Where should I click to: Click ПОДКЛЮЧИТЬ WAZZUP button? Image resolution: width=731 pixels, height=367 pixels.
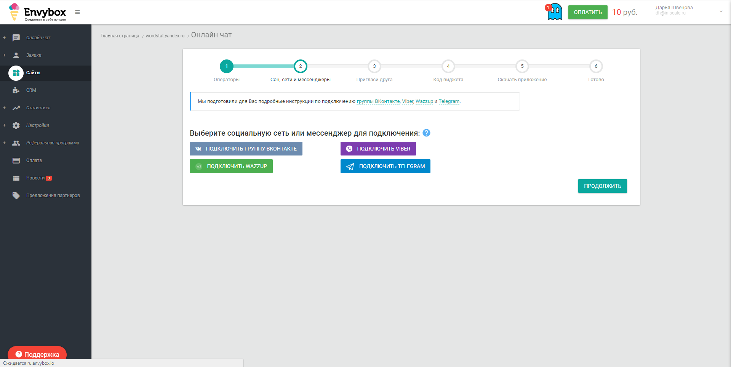pyautogui.click(x=231, y=166)
